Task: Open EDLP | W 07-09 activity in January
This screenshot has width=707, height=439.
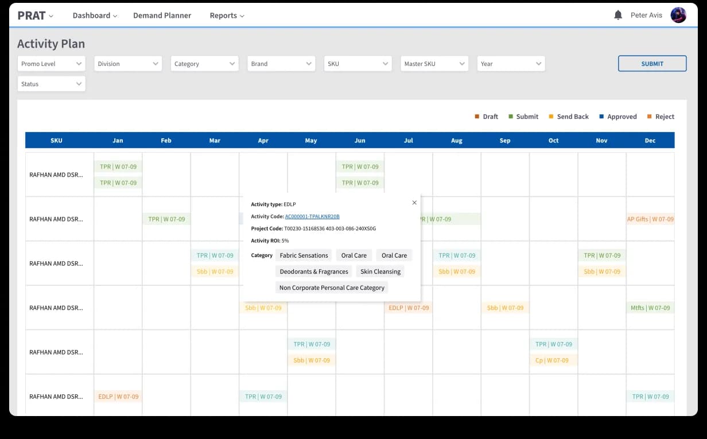Action: (x=118, y=397)
